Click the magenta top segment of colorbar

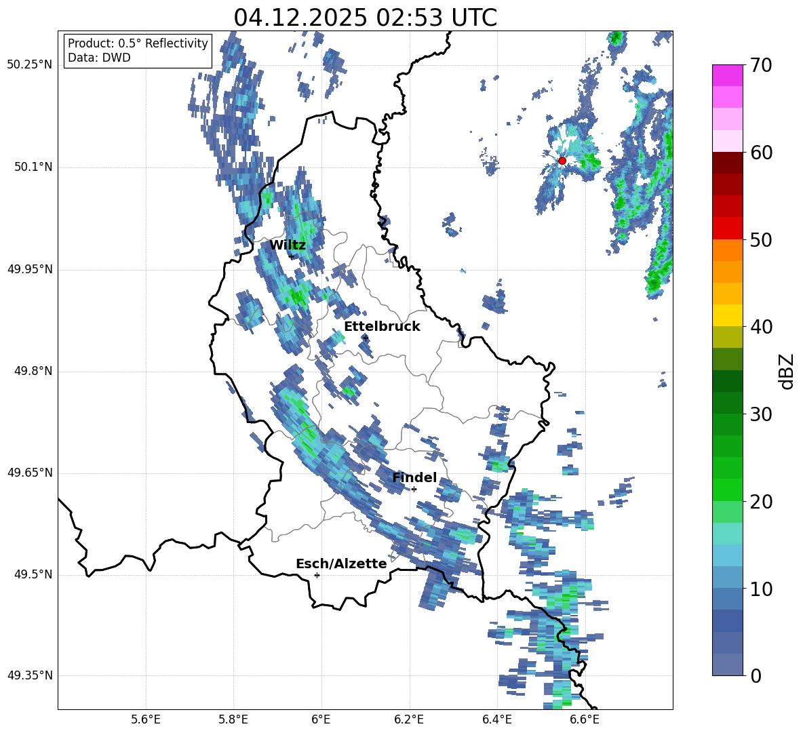(727, 75)
